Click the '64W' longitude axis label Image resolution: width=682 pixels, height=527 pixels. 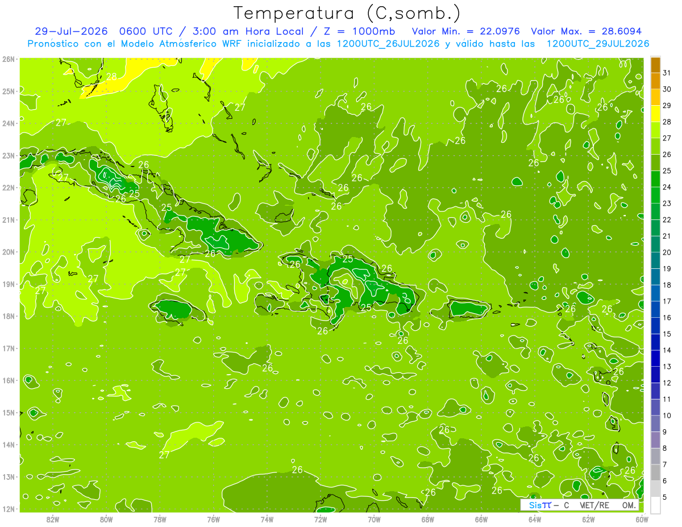(x=535, y=519)
